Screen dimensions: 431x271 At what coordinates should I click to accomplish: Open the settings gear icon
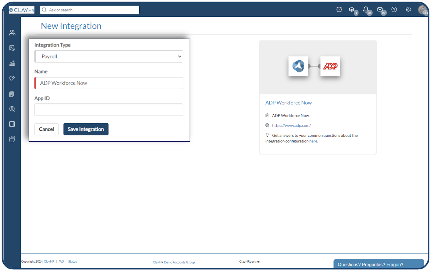408,10
